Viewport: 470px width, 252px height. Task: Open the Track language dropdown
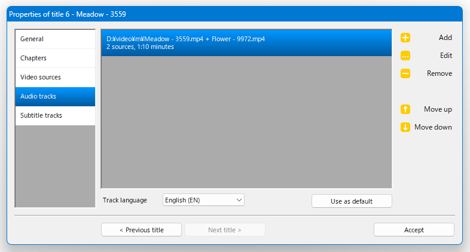tap(203, 200)
